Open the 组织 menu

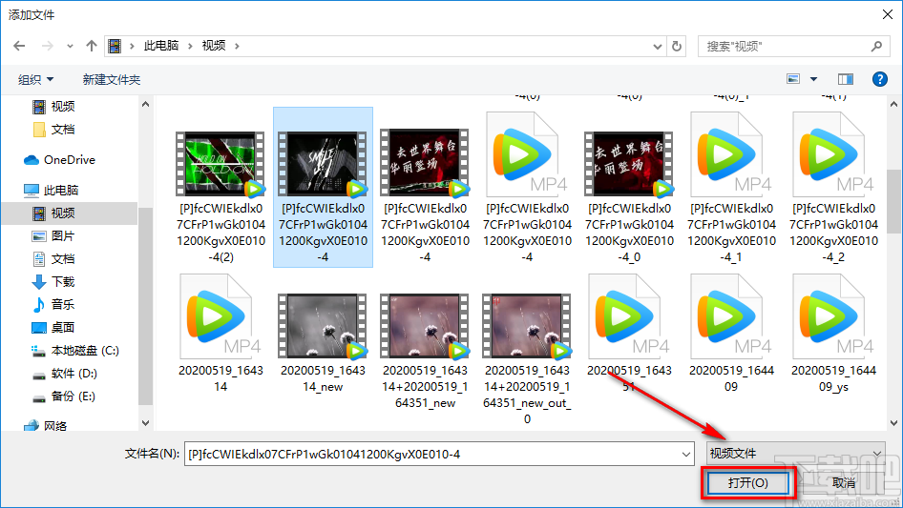35,79
